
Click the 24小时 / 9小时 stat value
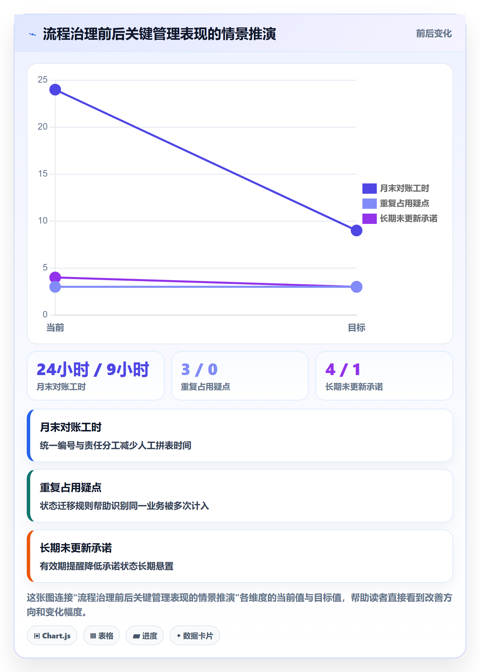click(93, 370)
